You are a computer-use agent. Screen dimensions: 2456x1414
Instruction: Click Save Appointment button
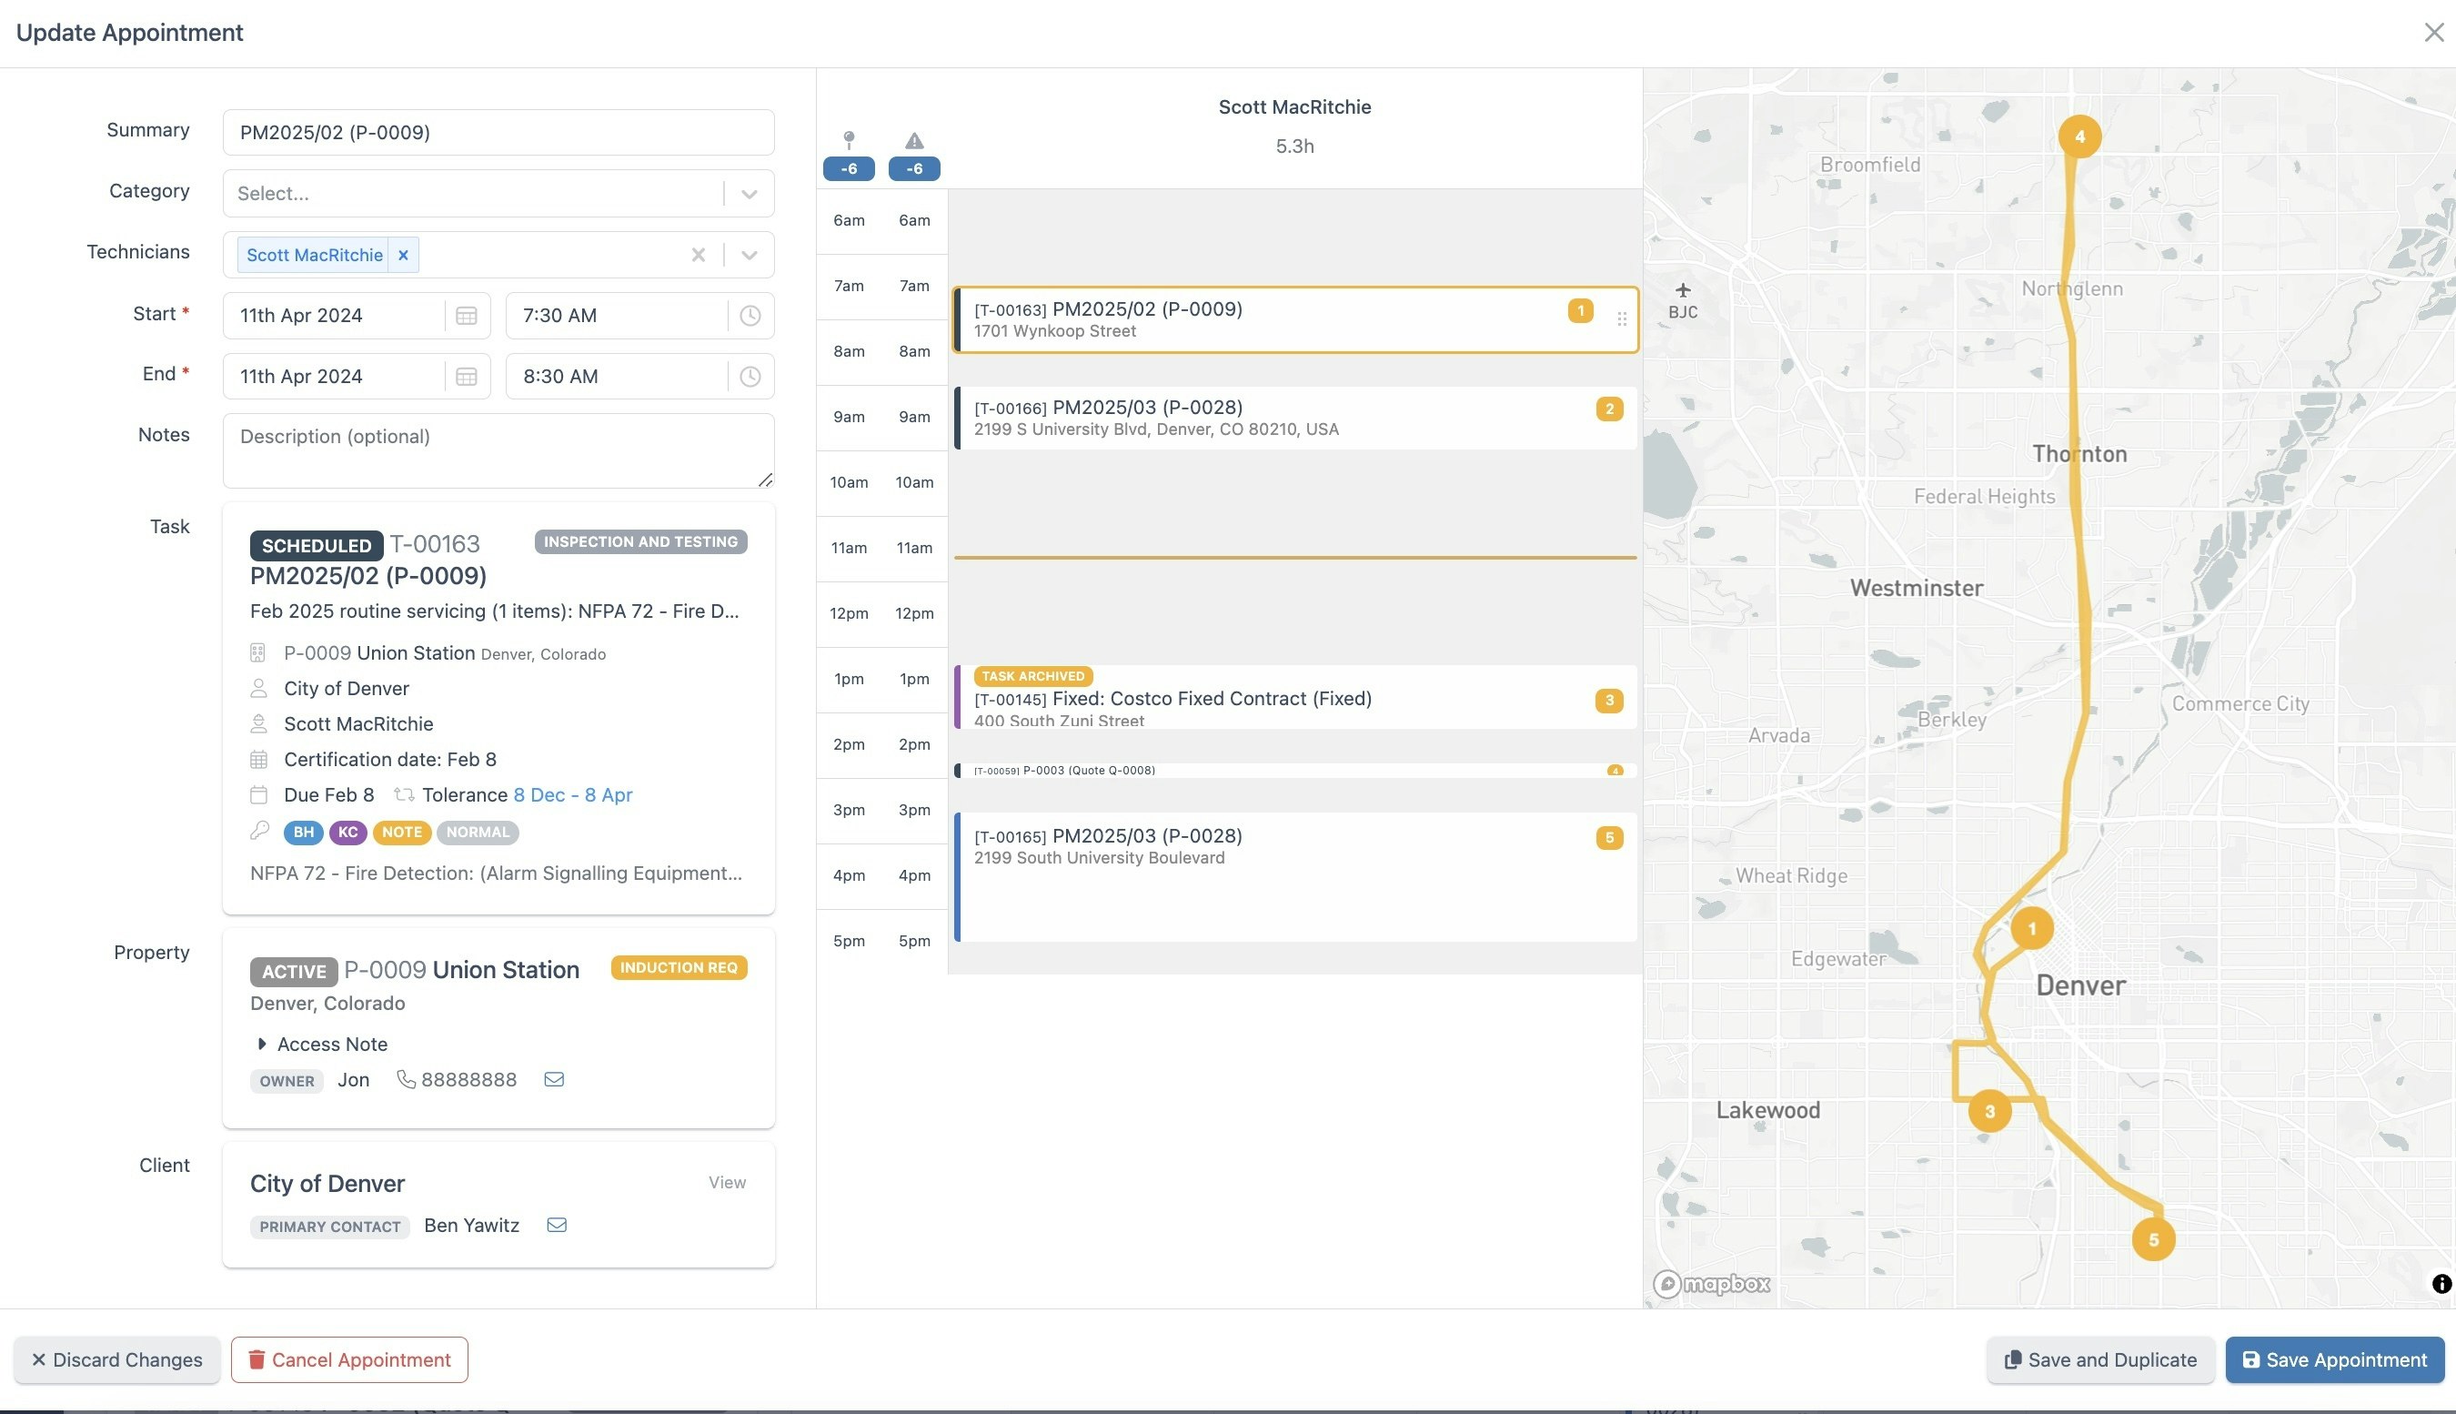pos(2334,1359)
